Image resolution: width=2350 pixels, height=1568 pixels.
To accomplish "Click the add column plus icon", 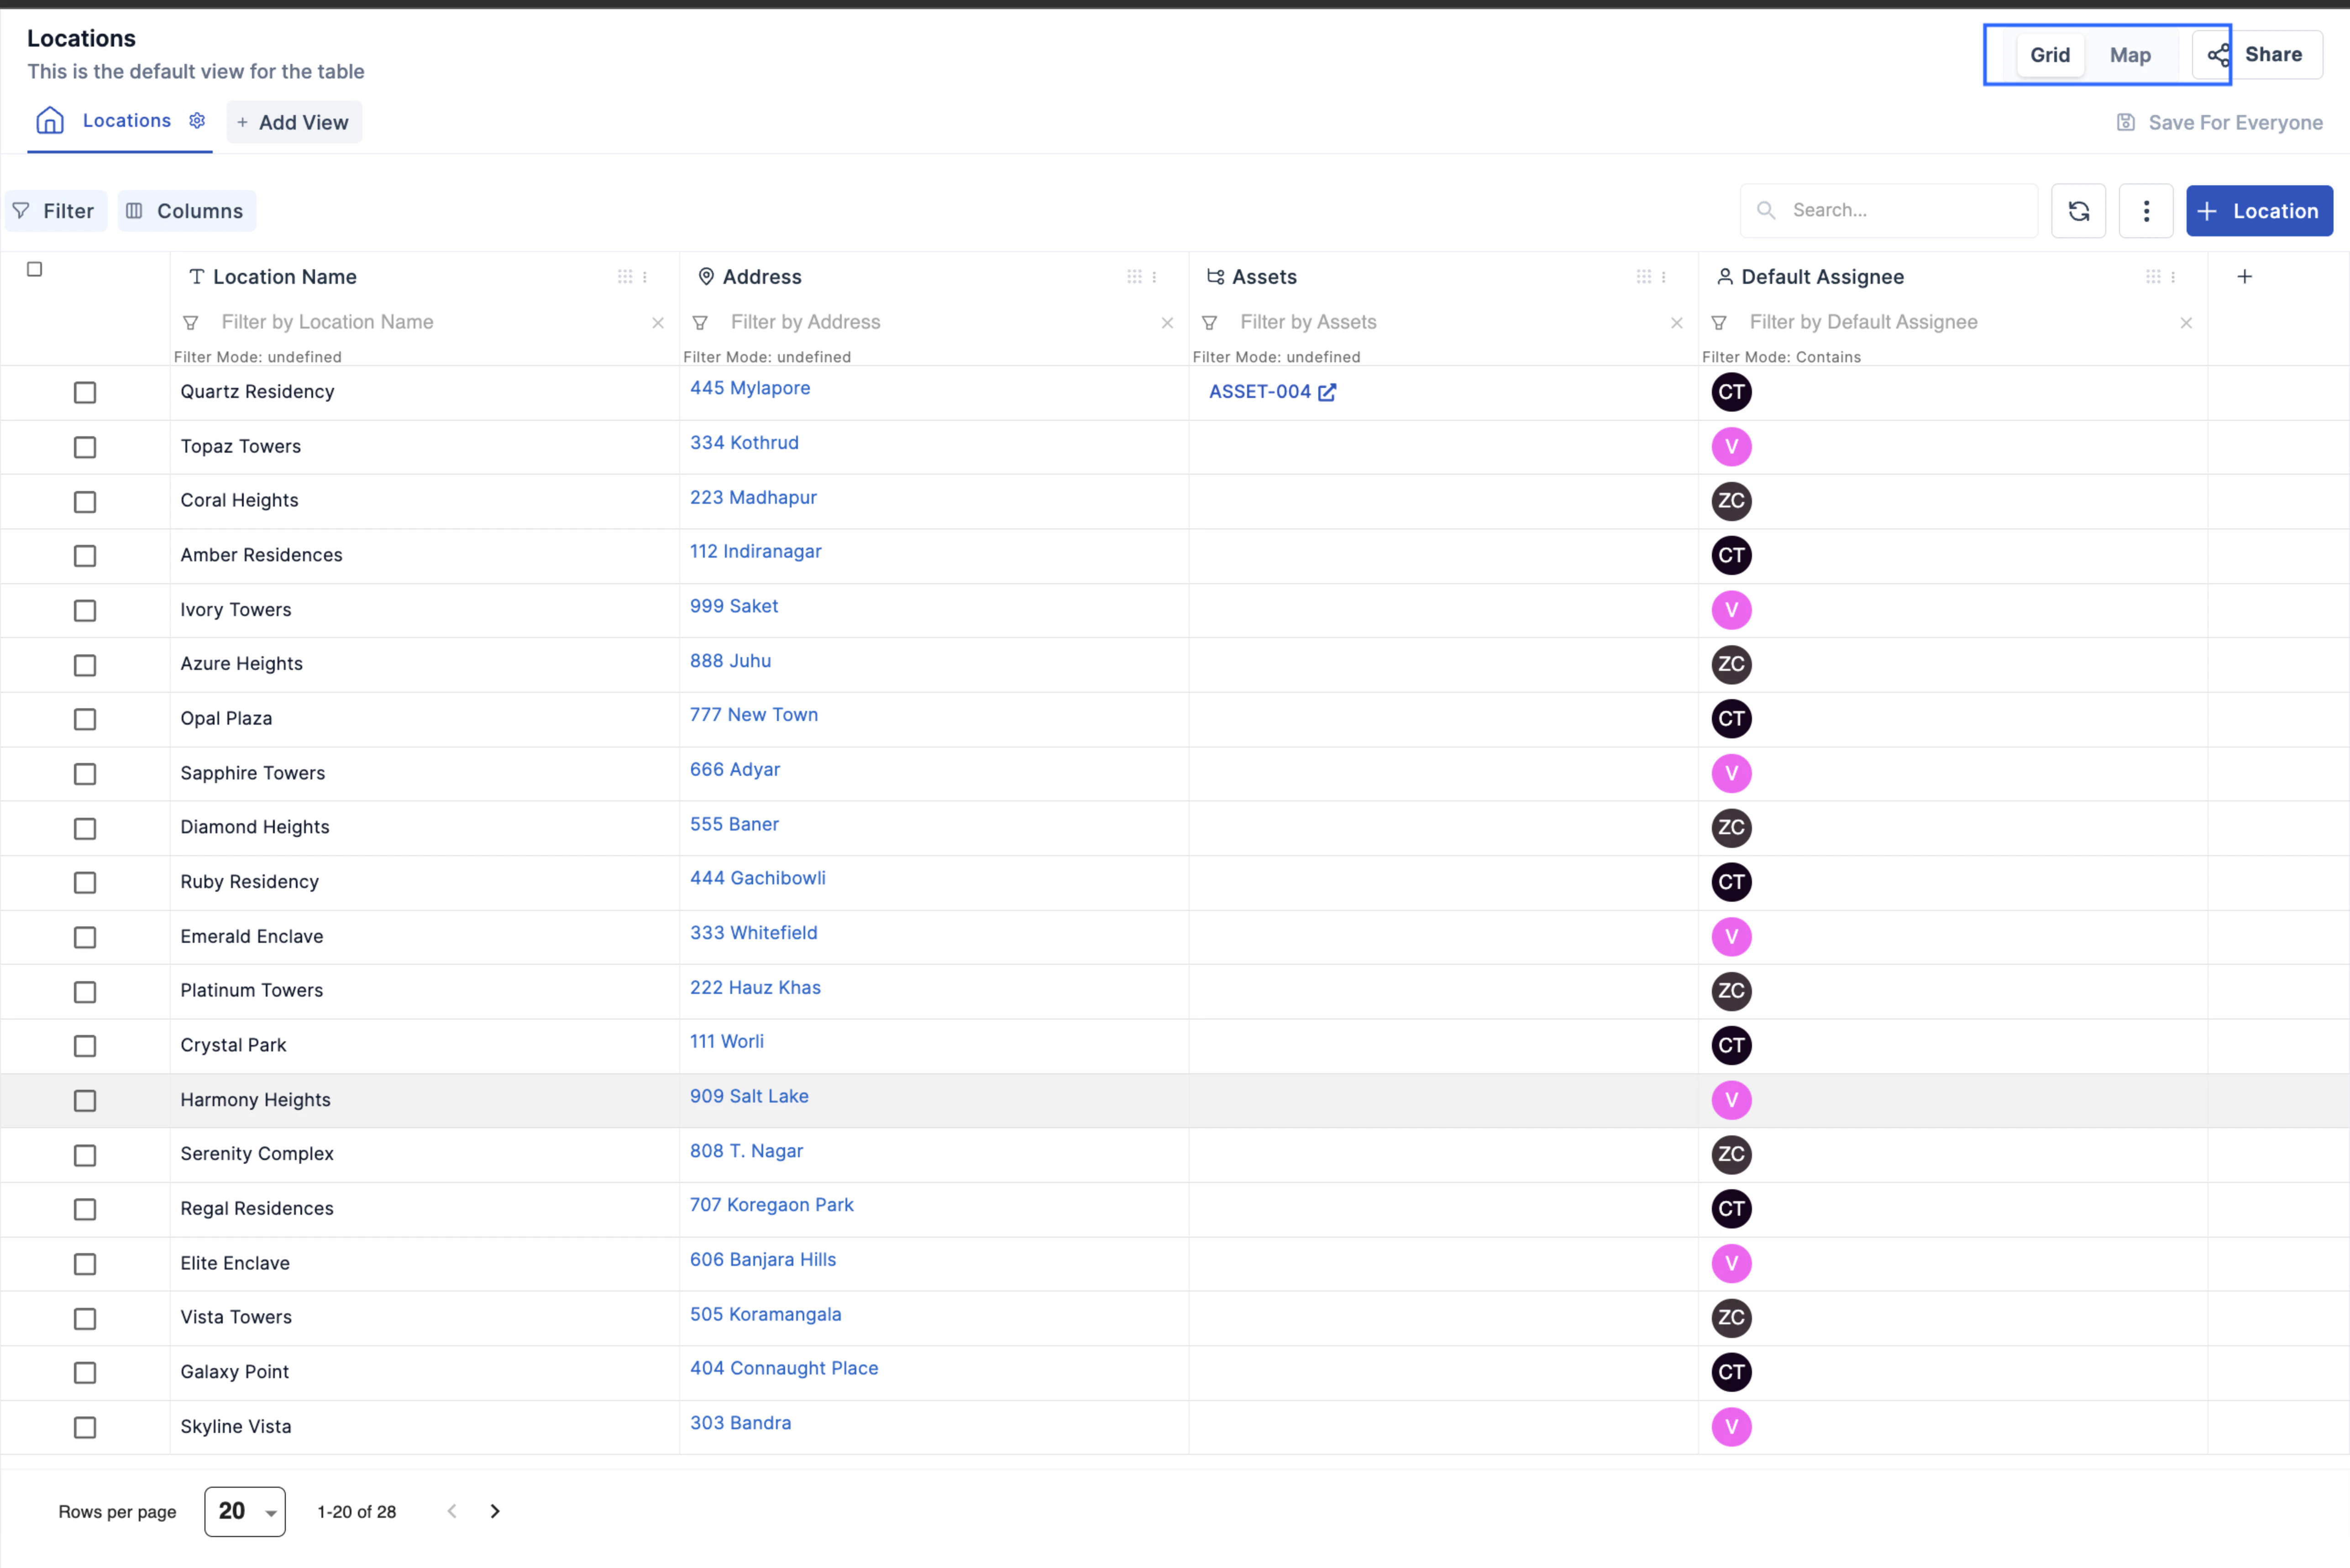I will pyautogui.click(x=2244, y=277).
